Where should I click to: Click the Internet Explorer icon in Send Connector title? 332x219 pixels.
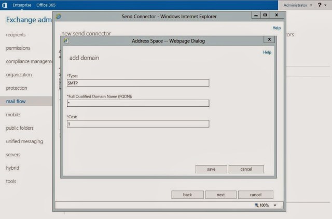58,16
